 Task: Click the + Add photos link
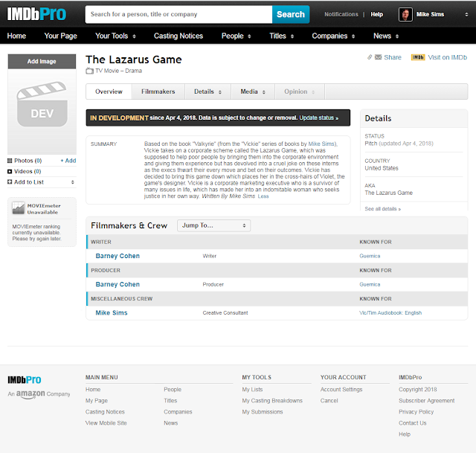coord(68,161)
